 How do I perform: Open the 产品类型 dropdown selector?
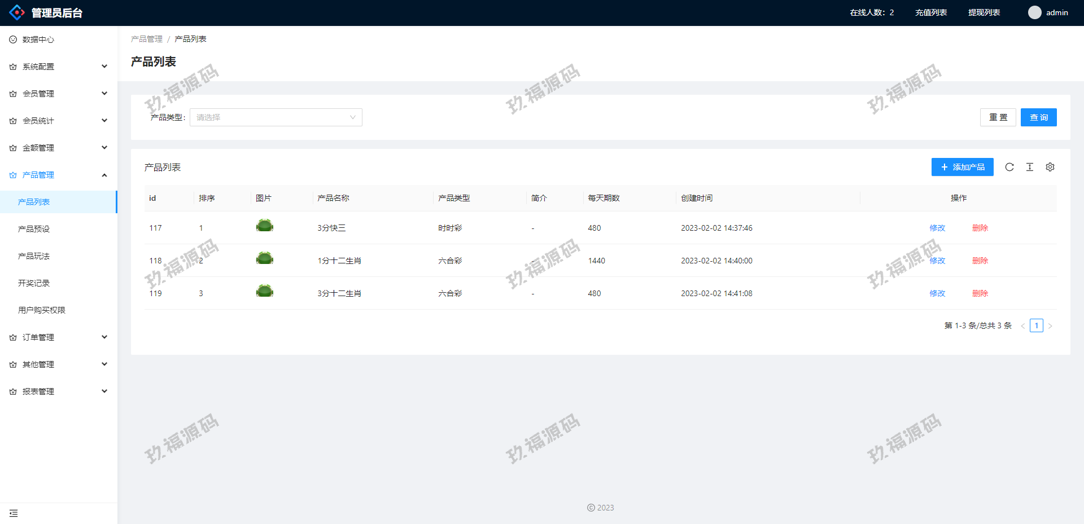click(276, 117)
